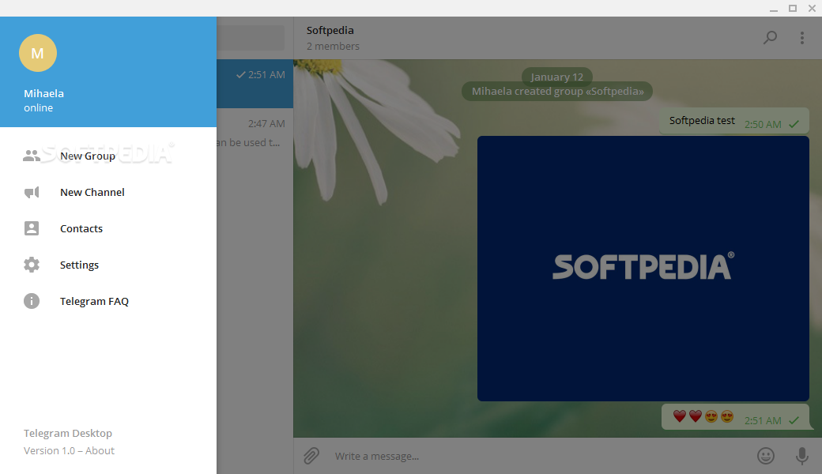
Task: Click the Telegram Desktop link
Action: pos(68,433)
